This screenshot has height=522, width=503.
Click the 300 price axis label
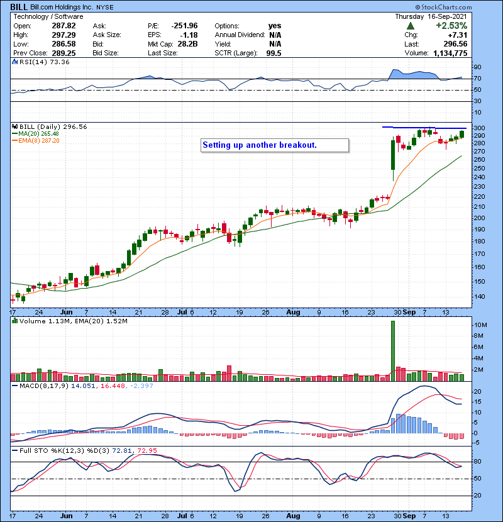(480, 128)
